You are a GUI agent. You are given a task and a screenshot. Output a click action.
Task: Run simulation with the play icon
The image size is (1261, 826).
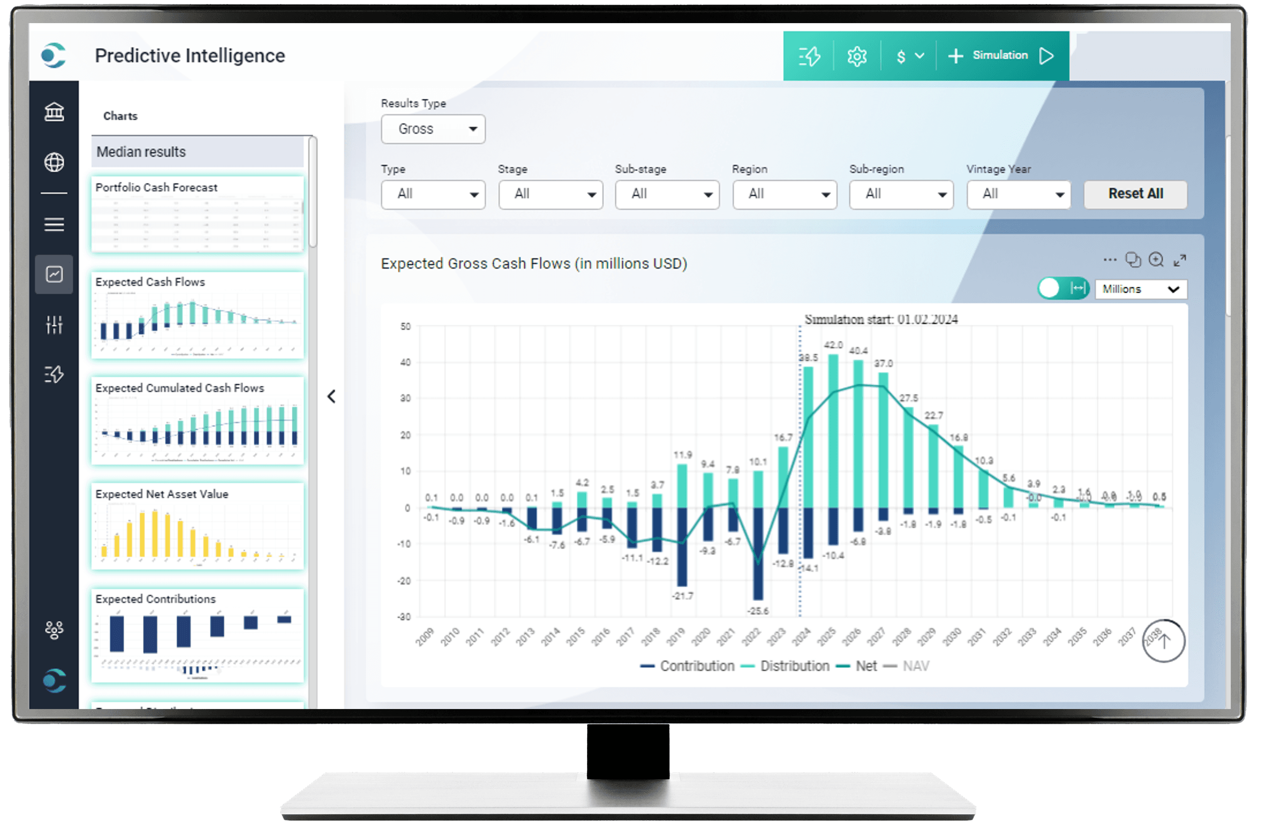coord(1047,56)
